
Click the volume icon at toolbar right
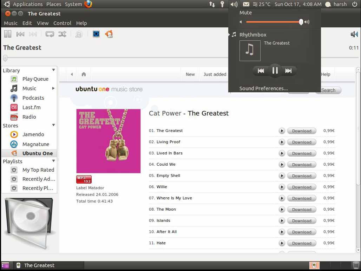[354, 34]
